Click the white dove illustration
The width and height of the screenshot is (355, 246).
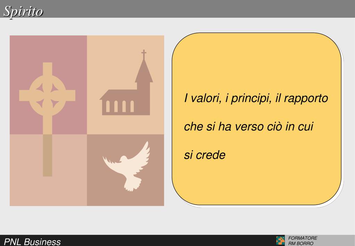click(x=127, y=166)
